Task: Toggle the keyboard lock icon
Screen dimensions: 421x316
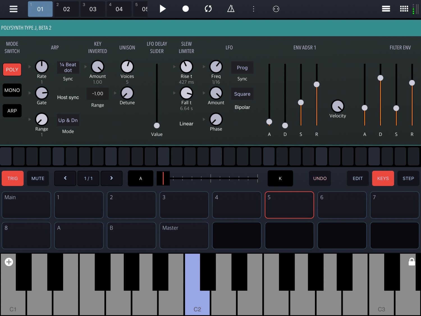Action: [412, 262]
